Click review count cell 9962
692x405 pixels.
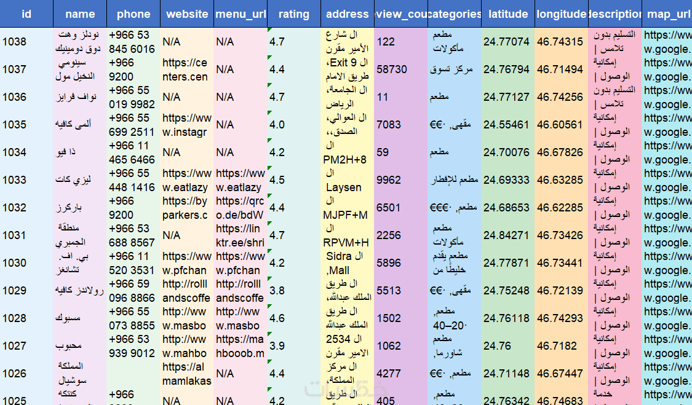(400, 180)
